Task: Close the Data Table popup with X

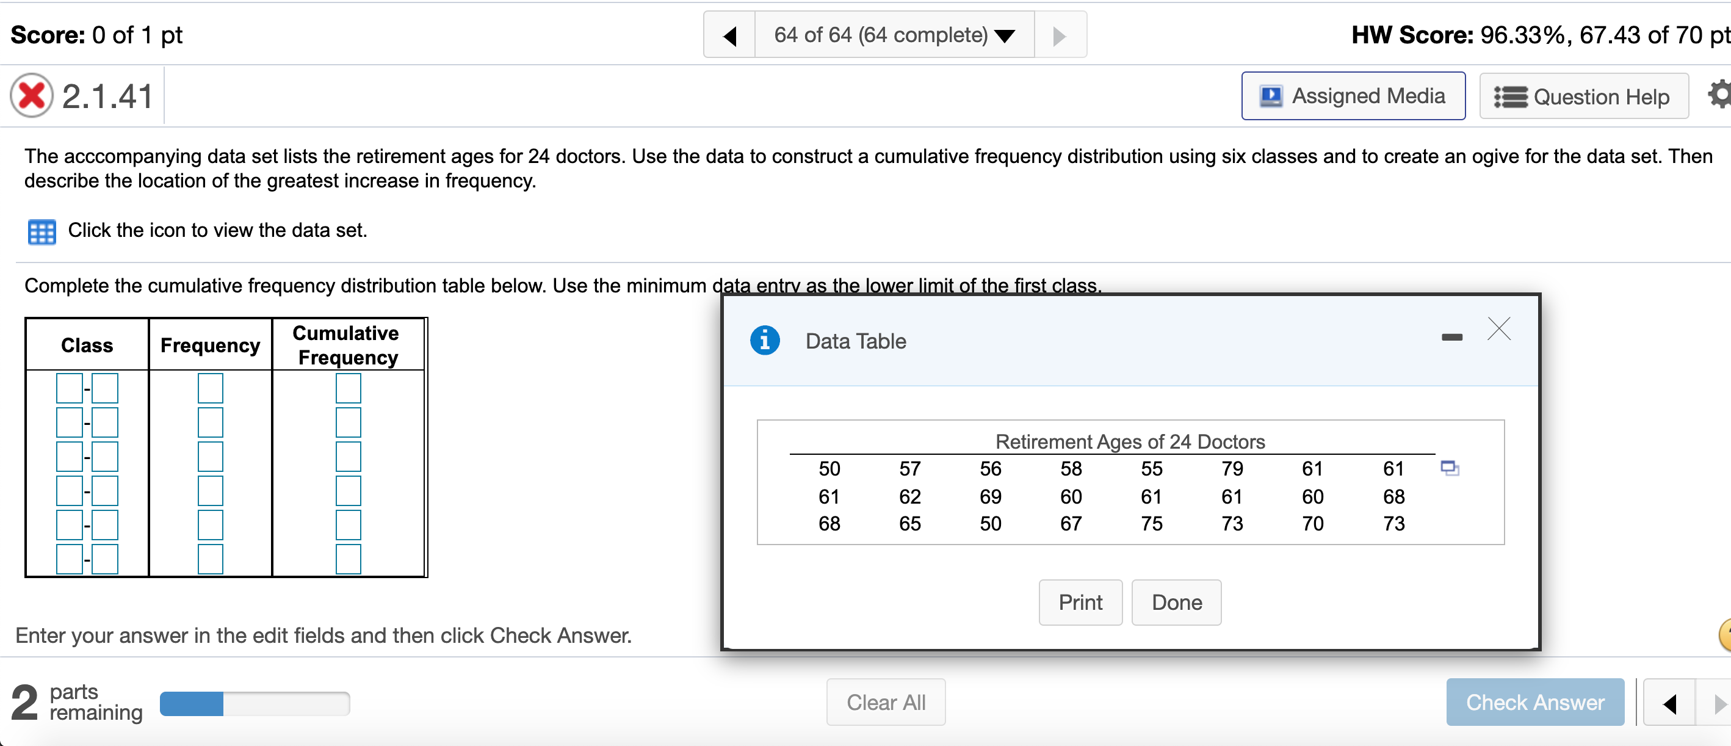Action: point(1498,329)
